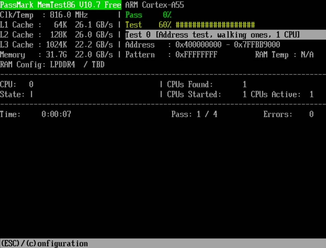Viewport: 326px width, 248px height.
Task: Click the Memory 31.7G row
Action: [56, 55]
